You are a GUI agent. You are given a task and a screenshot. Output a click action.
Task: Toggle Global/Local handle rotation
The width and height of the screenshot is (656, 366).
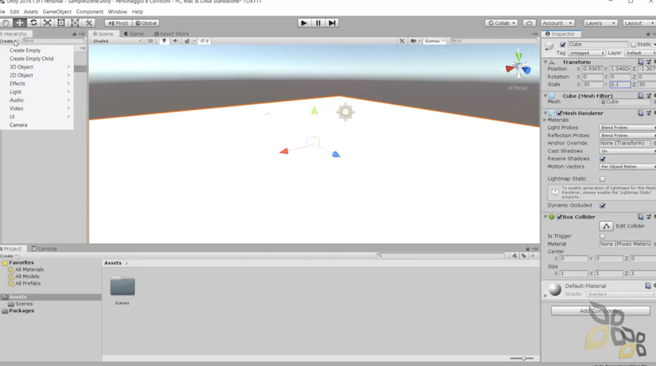(146, 23)
